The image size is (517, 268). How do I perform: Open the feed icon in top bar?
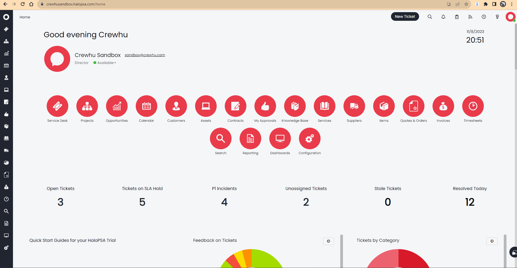point(470,17)
